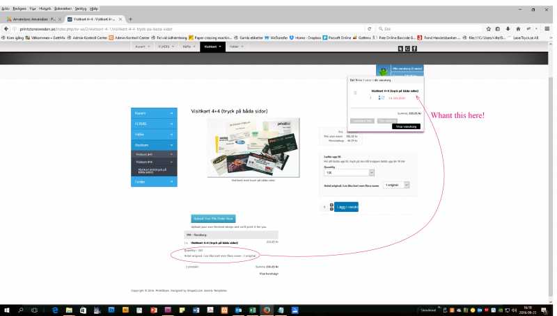Open Task View on taskbar
This screenshot has width=557, height=316.
coord(34,310)
